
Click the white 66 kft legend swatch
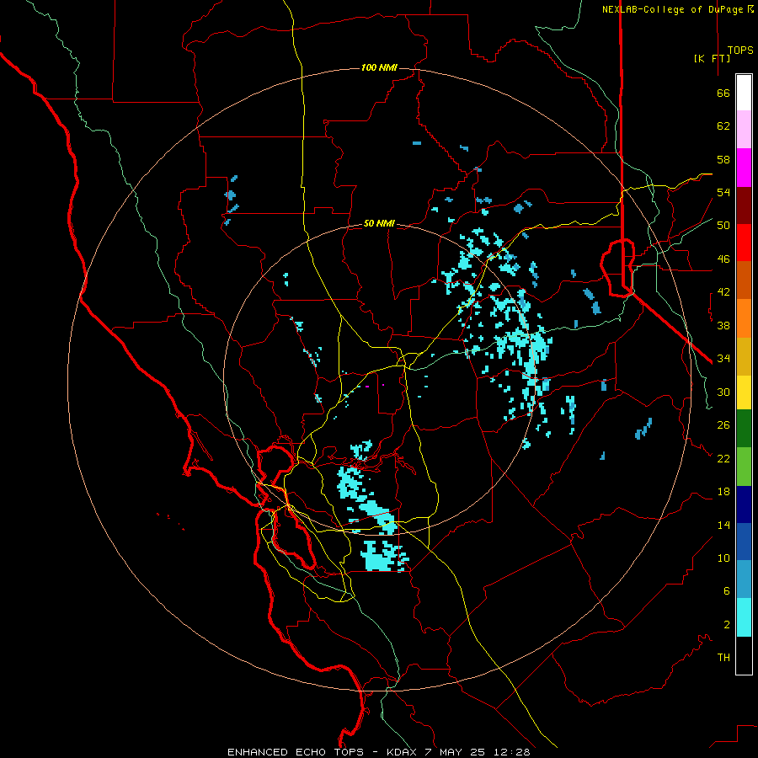coord(744,93)
